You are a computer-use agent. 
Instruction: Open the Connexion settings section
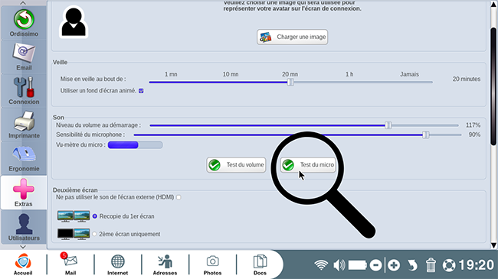[24, 91]
